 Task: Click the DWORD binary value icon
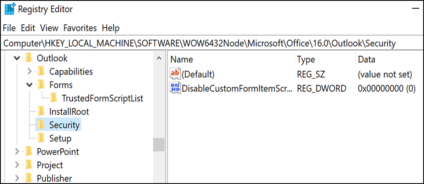point(175,88)
